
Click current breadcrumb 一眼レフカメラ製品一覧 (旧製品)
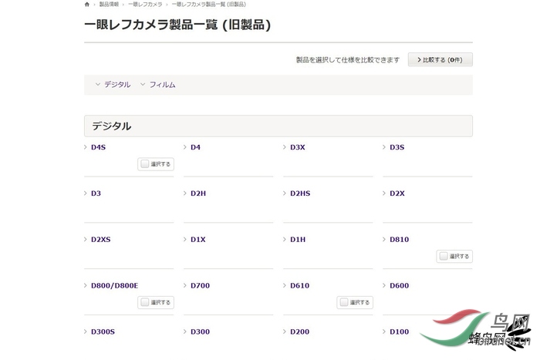point(209,5)
